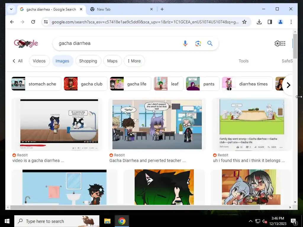Open 'Gacha Diarrhea and perverted teacher ...' link
This screenshot has width=303, height=227.
pos(147,160)
